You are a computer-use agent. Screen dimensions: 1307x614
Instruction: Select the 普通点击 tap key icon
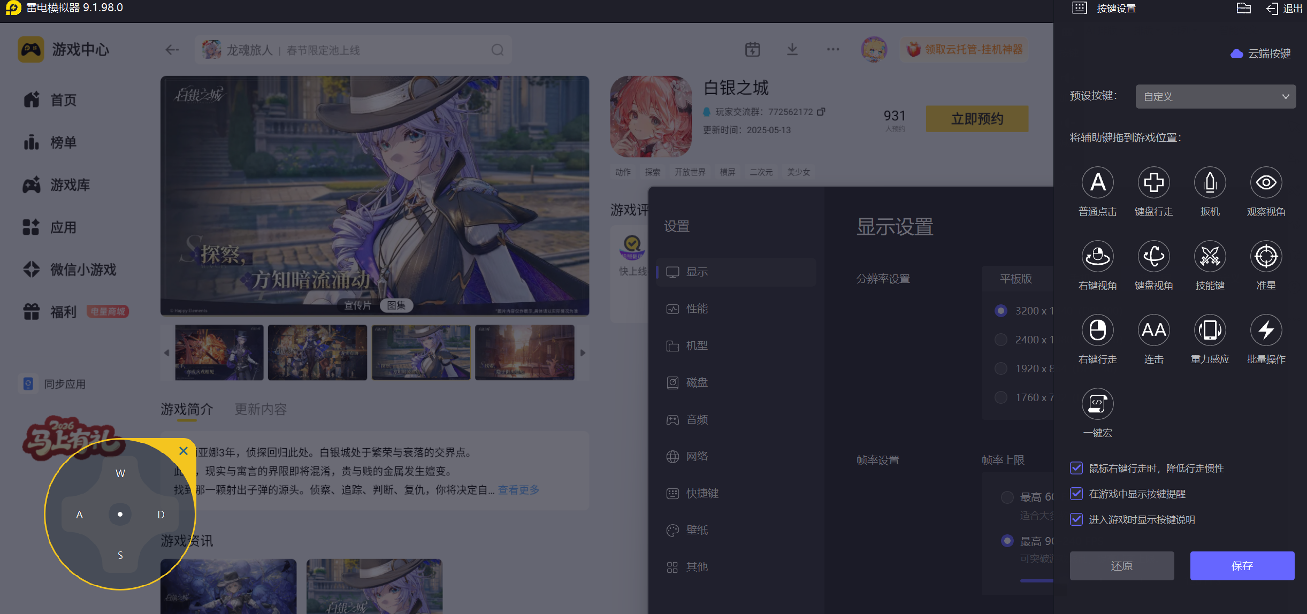(1097, 182)
